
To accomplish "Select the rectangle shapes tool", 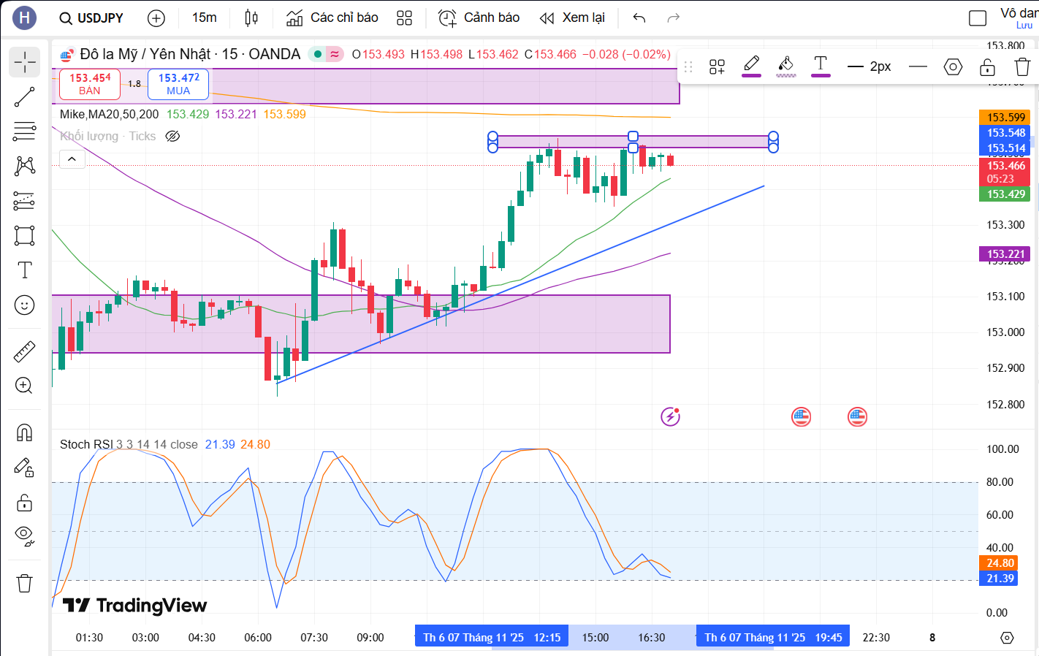I will [24, 235].
